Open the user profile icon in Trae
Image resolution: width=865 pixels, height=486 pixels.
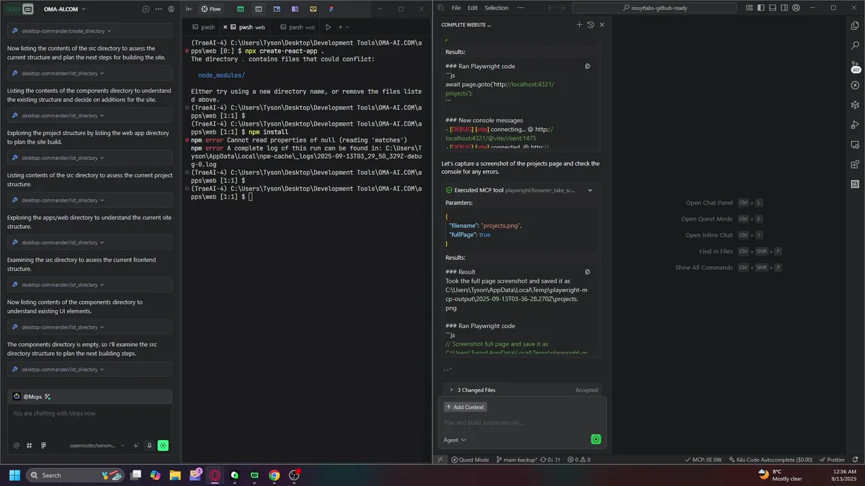tap(171, 9)
